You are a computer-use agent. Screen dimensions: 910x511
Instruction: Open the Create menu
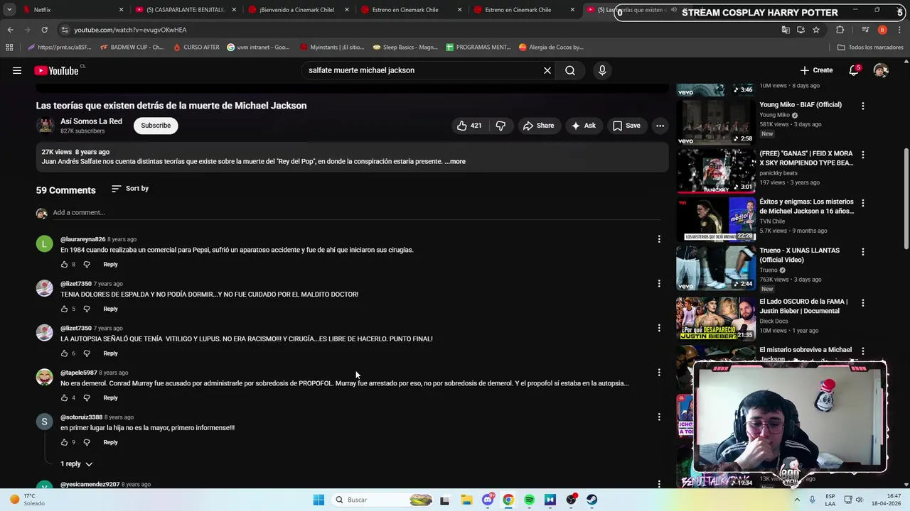(816, 70)
